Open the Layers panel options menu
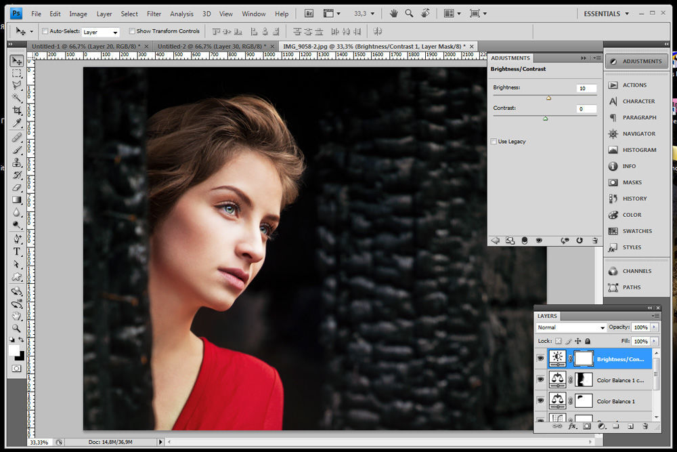677x452 pixels. [655, 316]
